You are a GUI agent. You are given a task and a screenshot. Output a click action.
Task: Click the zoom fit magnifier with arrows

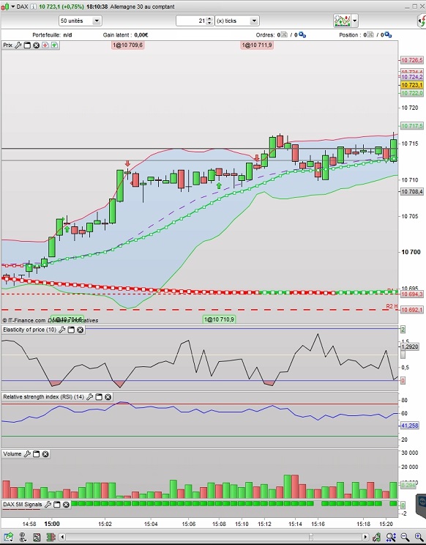391,538
